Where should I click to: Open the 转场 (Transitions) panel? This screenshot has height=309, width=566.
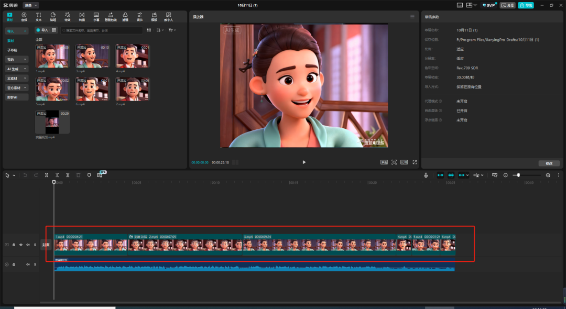click(x=82, y=16)
